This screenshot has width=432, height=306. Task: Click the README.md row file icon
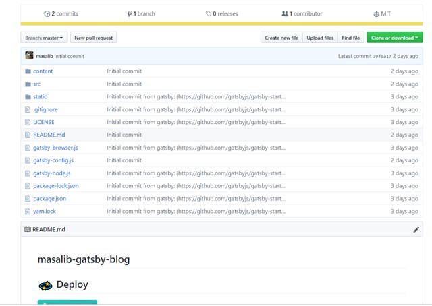pos(28,135)
